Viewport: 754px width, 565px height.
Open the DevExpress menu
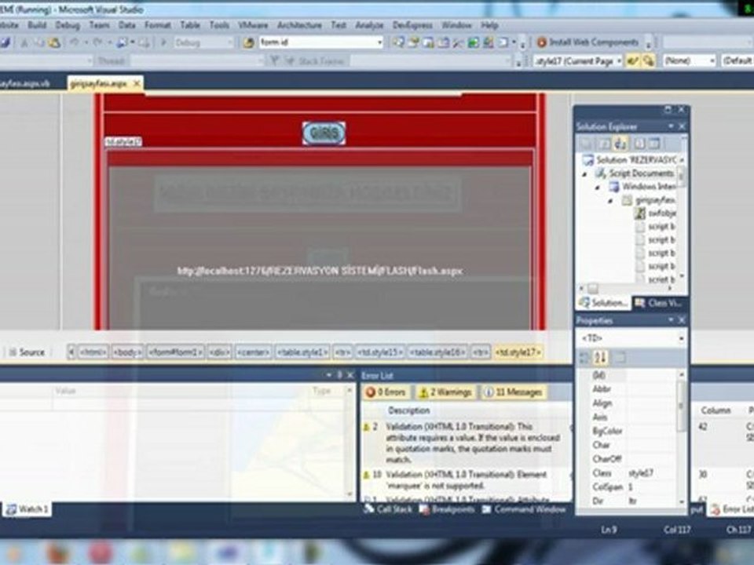pos(412,25)
